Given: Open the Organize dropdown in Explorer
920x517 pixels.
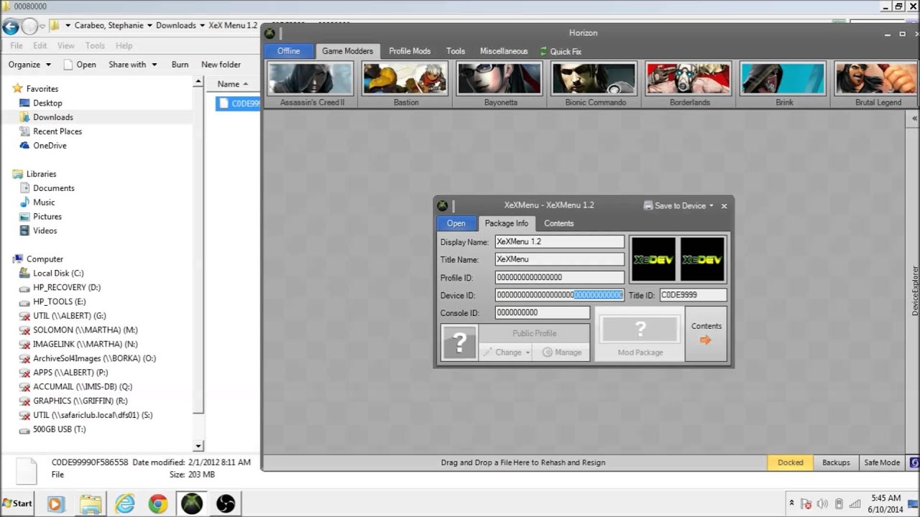Looking at the screenshot, I should tap(29, 65).
